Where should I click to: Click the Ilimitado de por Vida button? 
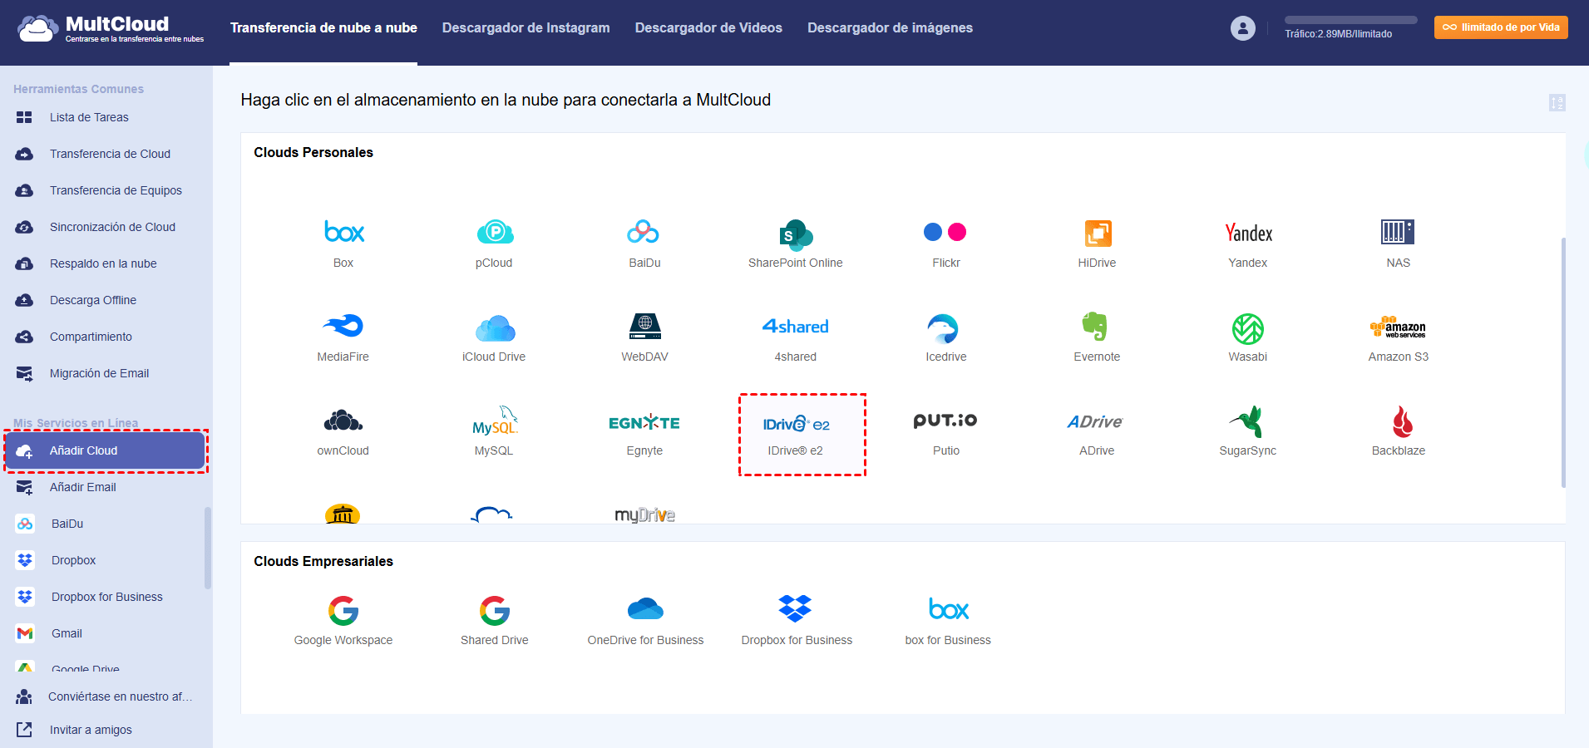pos(1501,27)
